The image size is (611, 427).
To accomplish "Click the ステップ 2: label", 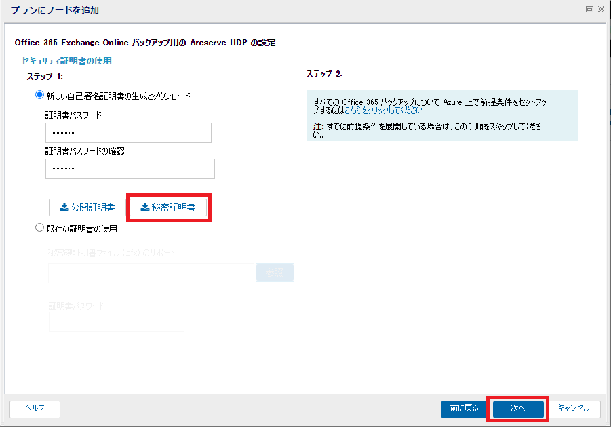I will 324,74.
